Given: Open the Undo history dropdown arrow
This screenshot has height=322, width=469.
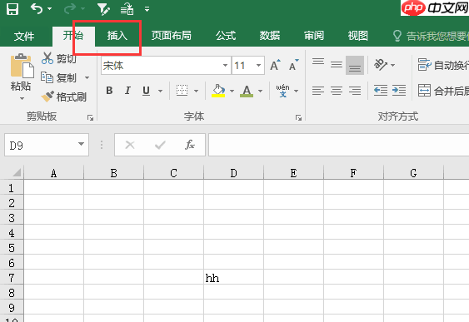Looking at the screenshot, I should point(50,9).
